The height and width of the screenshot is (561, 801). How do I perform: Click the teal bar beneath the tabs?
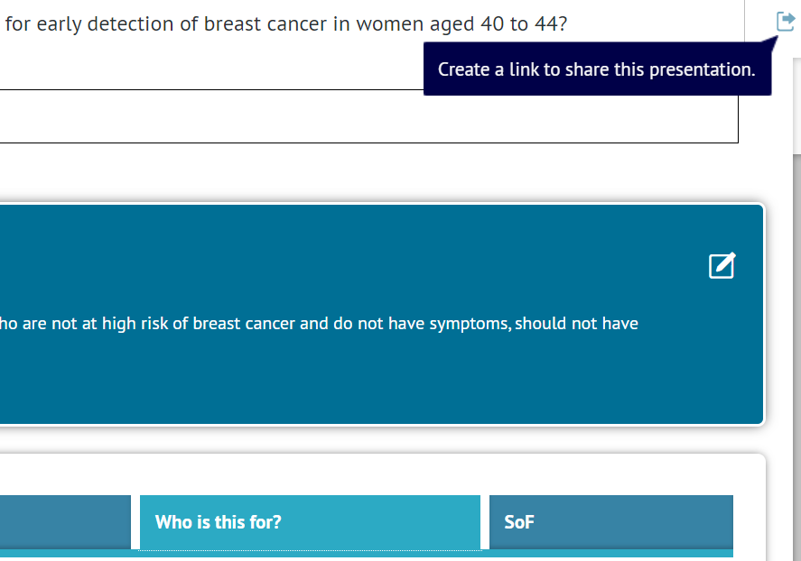pos(361,553)
